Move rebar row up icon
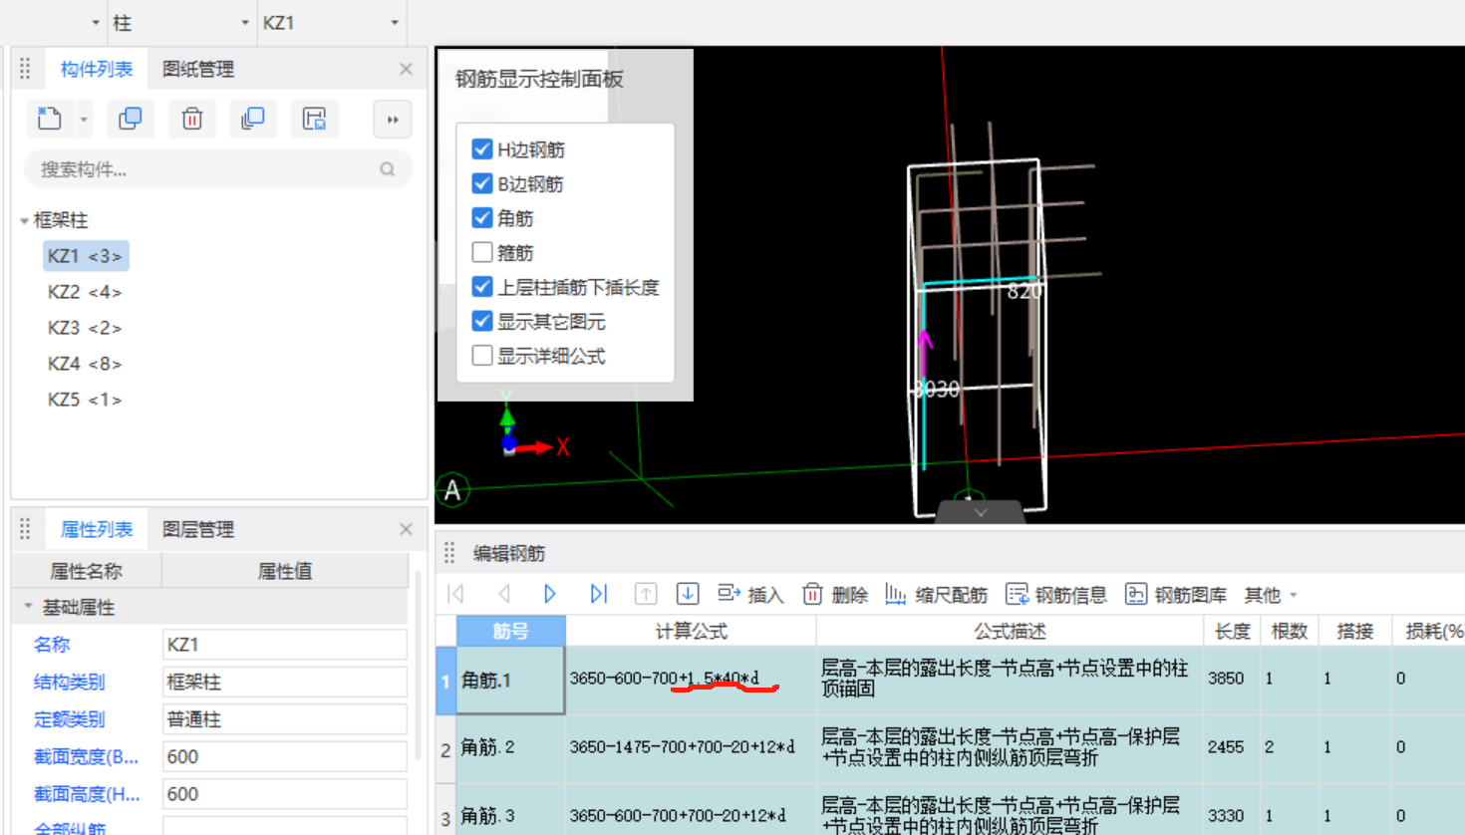Screen dimensions: 1465x835 (x=646, y=594)
